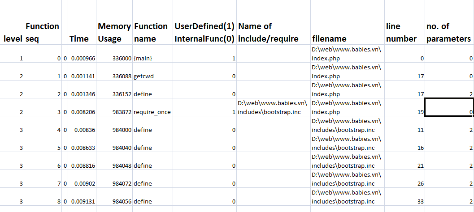Screen dimensions: 474x212
Task: Select the time cell with value 0.000966
Action: click(82, 58)
